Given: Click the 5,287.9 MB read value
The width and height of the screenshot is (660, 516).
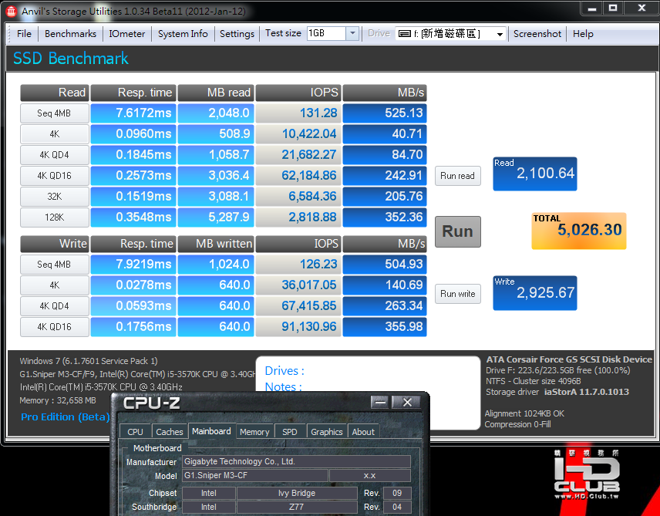Looking at the screenshot, I should pyautogui.click(x=216, y=217).
